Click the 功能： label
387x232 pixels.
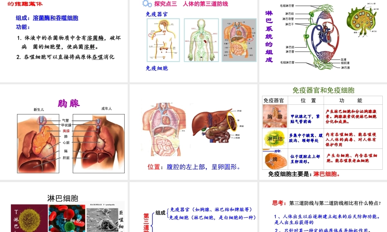(x=23, y=27)
